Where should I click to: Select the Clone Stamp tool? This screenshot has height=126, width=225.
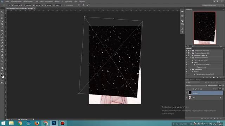tap(2, 37)
